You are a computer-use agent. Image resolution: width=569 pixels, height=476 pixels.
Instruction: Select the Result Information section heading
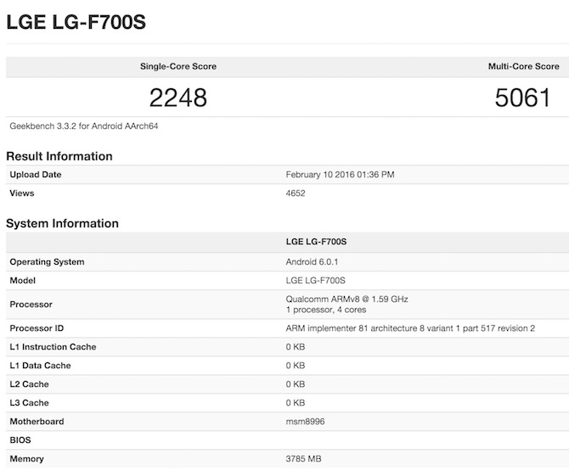59,156
